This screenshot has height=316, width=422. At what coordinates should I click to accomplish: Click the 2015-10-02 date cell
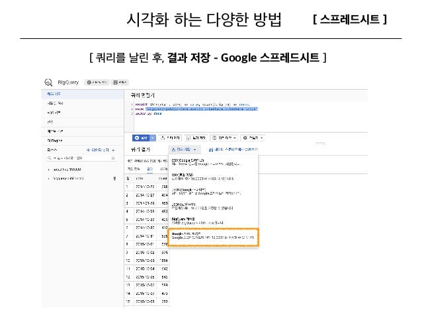tap(145, 253)
